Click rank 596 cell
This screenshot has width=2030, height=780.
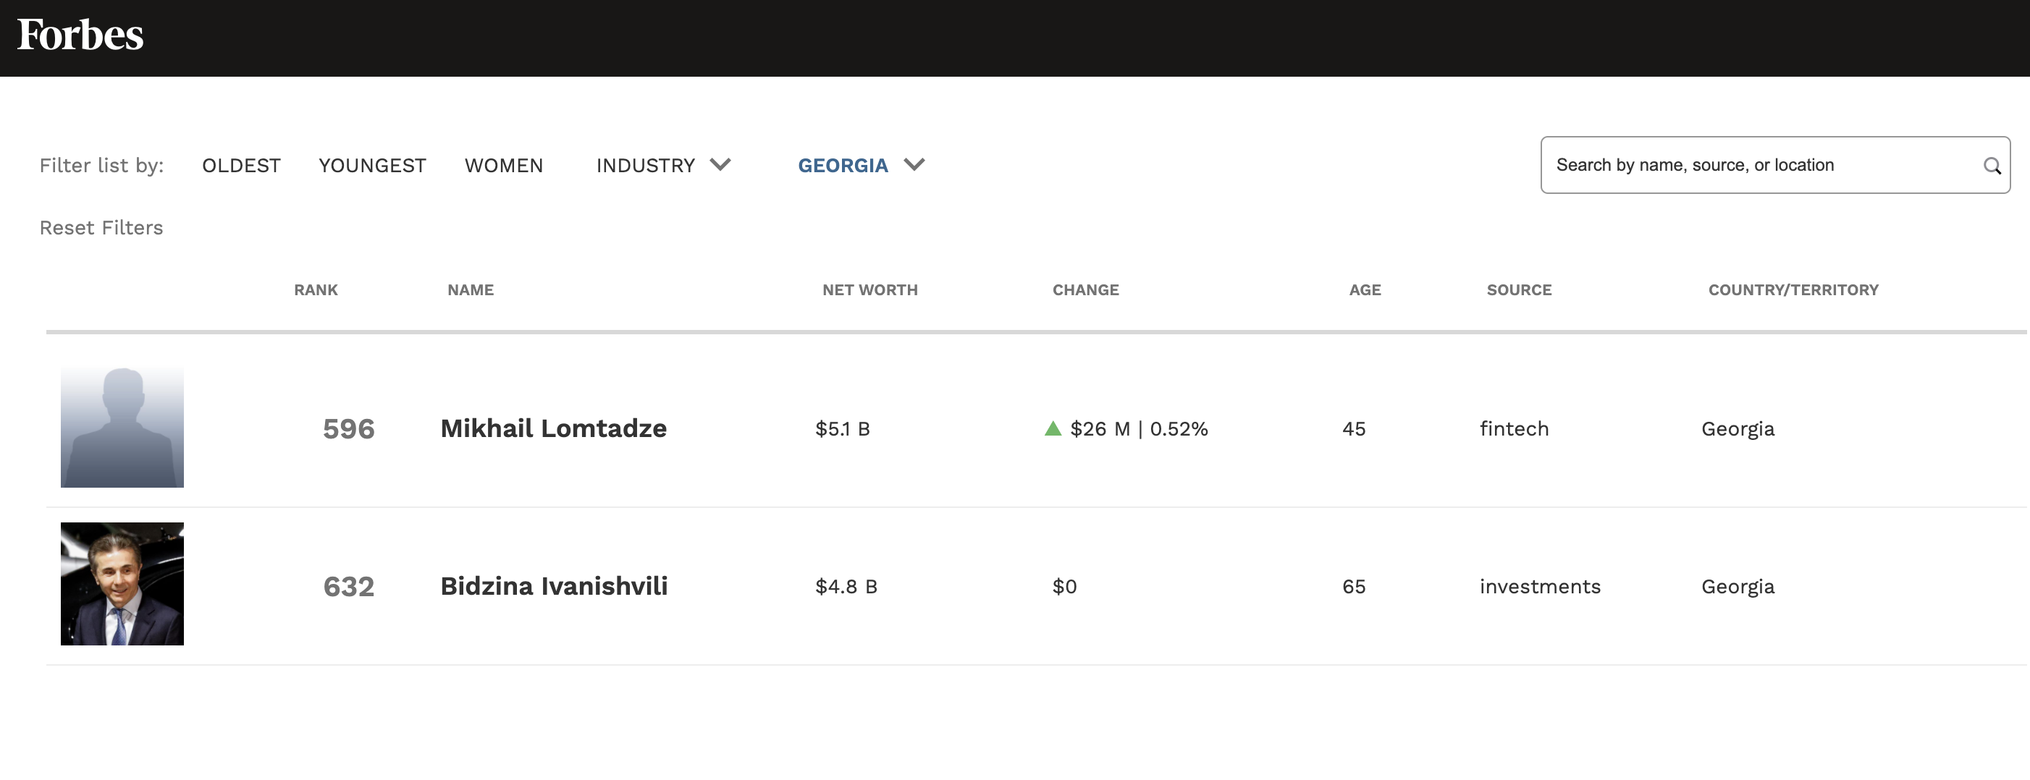[348, 429]
